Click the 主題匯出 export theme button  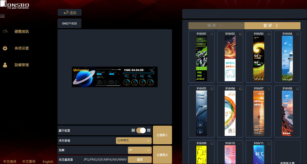coord(162,155)
